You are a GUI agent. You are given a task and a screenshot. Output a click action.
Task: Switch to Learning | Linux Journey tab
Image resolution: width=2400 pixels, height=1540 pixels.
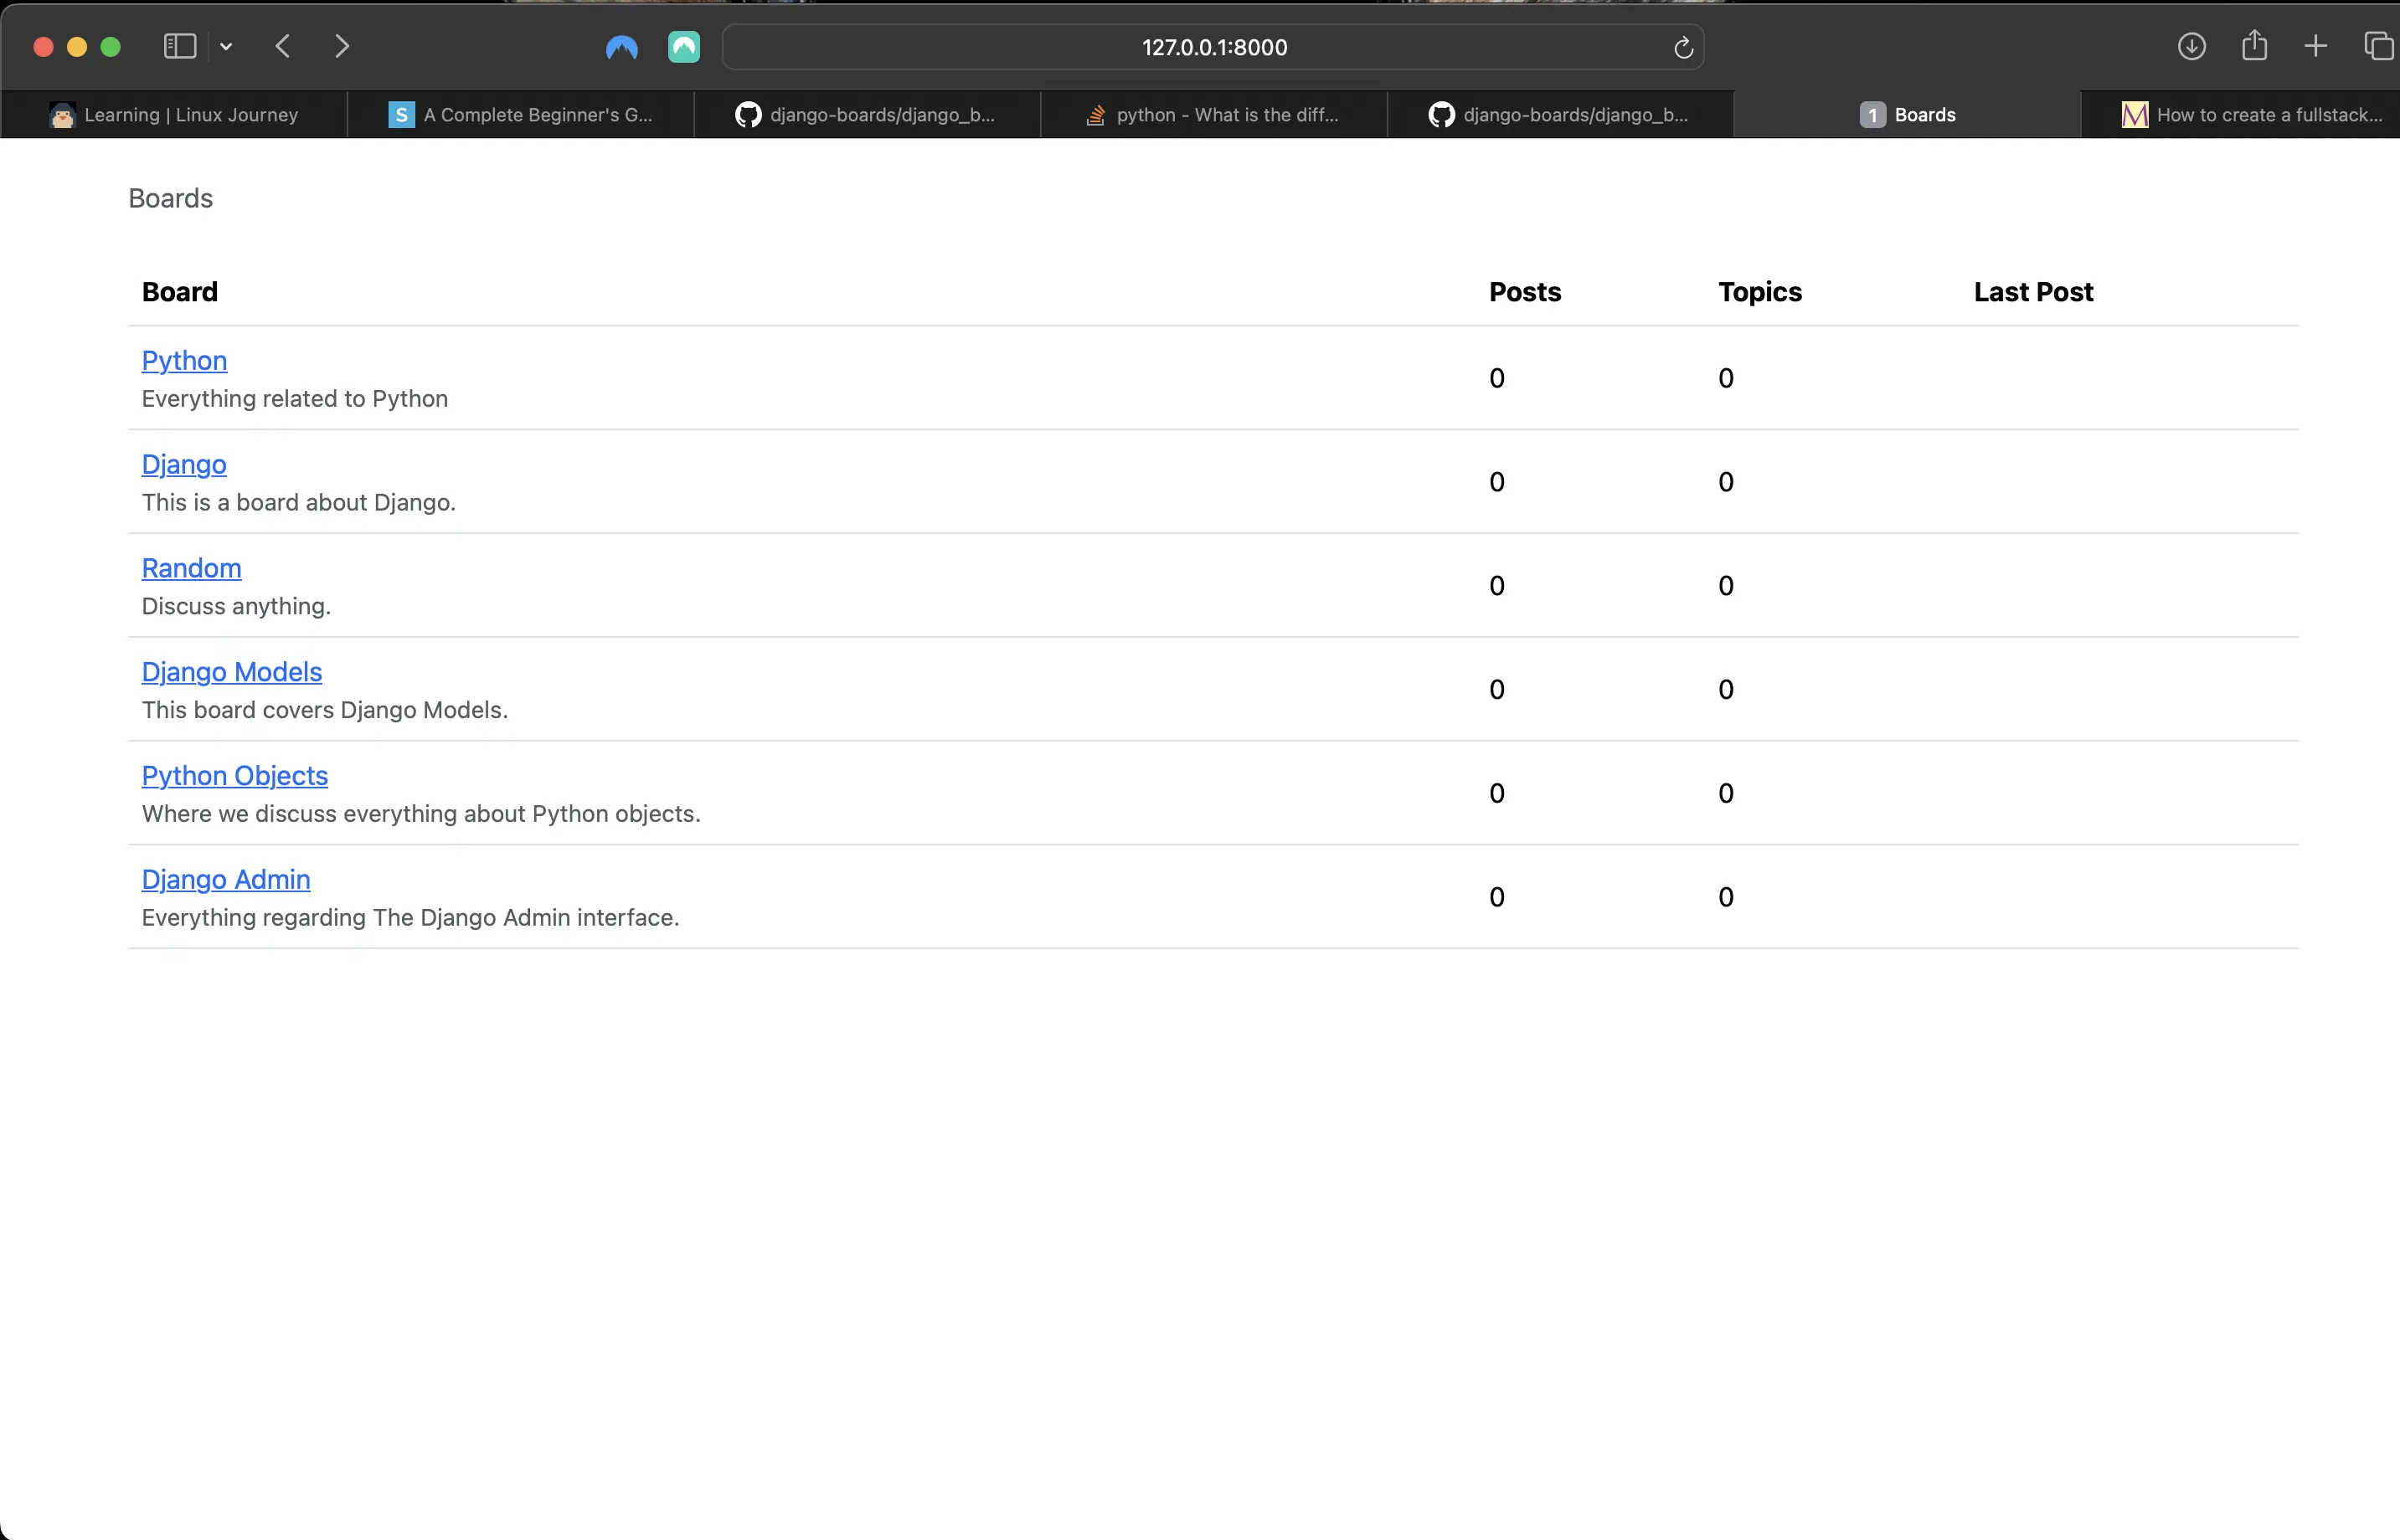(x=174, y=115)
